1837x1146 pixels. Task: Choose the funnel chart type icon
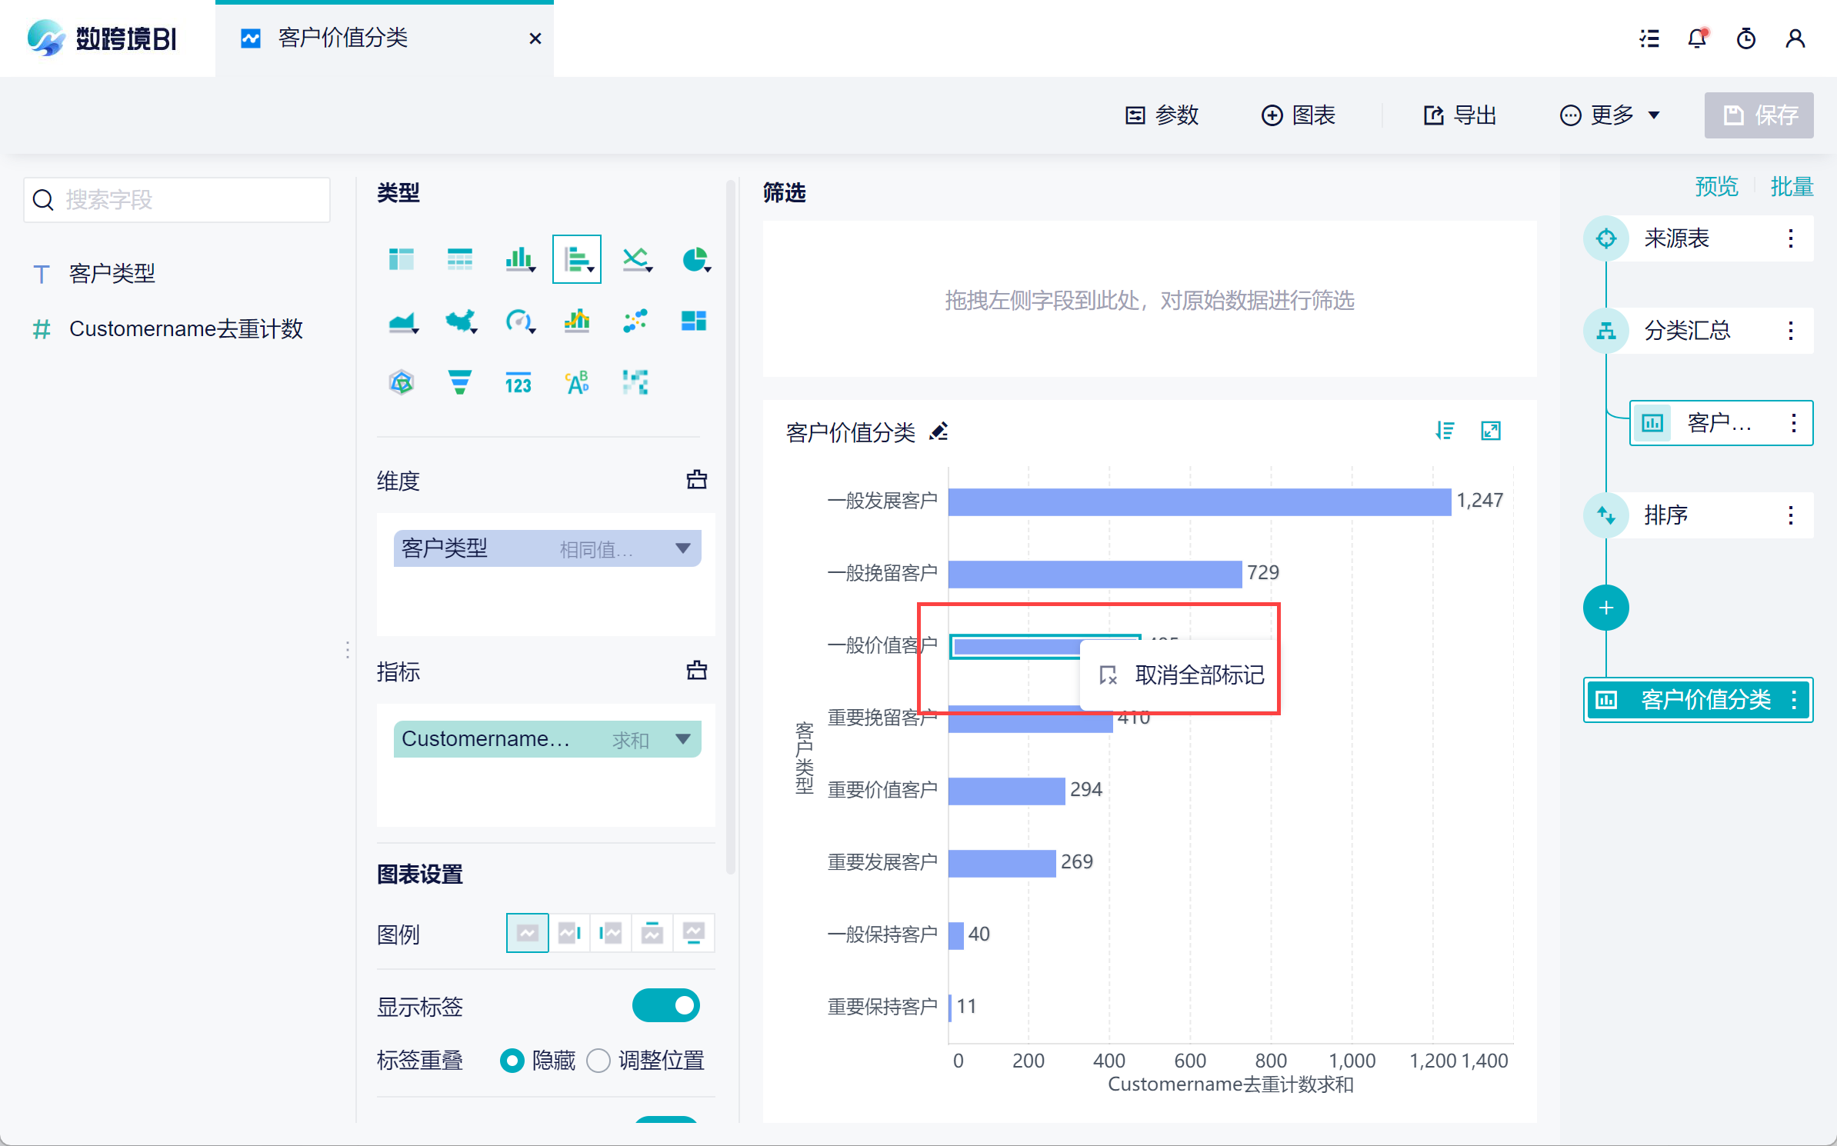(x=459, y=382)
